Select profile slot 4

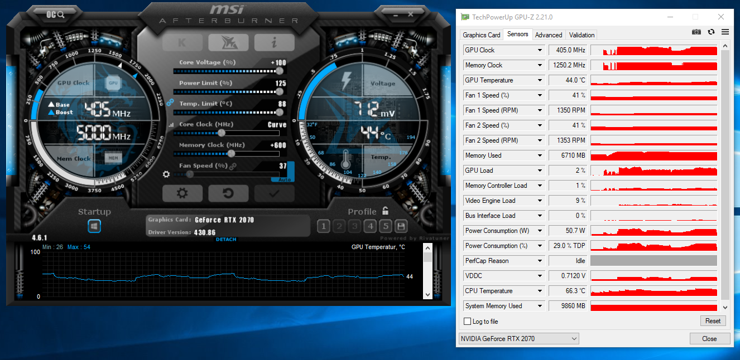point(370,226)
